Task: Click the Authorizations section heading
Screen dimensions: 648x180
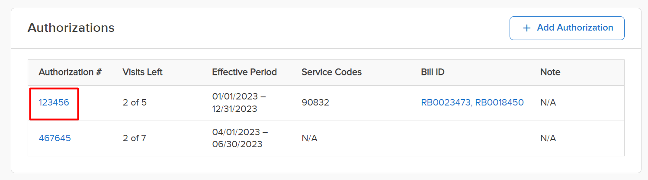Action: point(71,28)
